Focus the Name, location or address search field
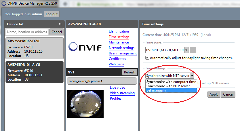240x131 pixels. click(27, 32)
